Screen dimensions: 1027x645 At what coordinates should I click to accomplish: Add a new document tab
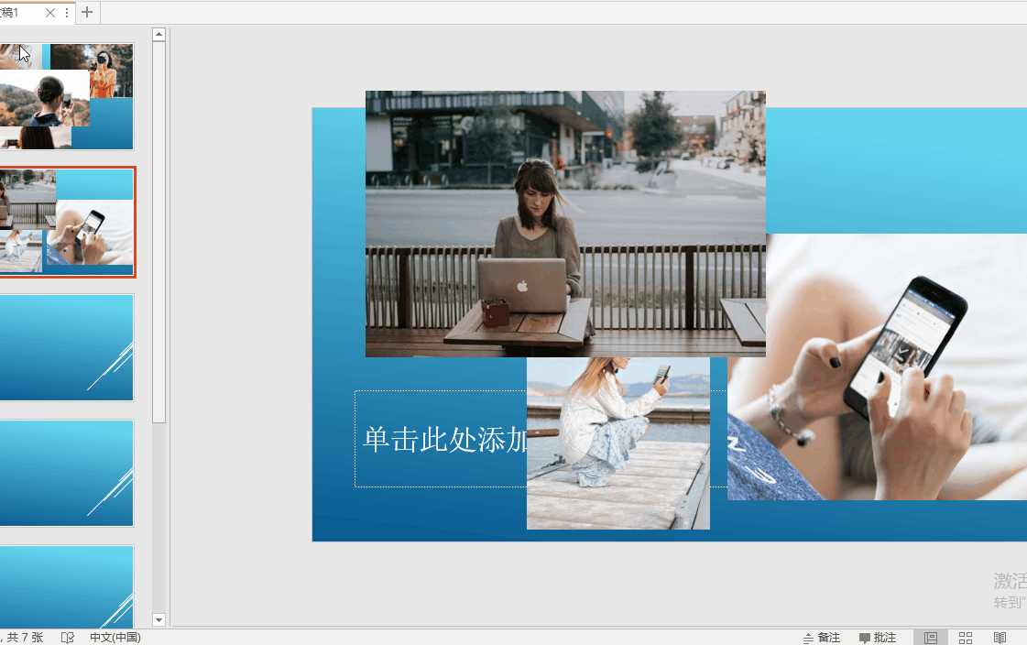tap(86, 12)
